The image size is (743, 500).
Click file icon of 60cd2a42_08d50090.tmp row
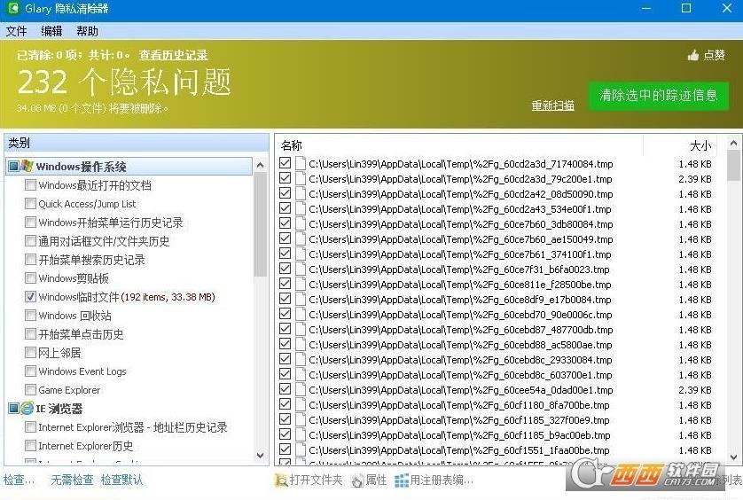(x=300, y=194)
